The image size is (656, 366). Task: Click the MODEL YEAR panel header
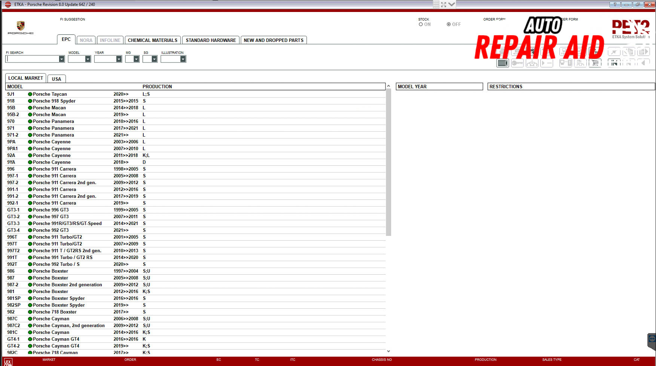(439, 86)
